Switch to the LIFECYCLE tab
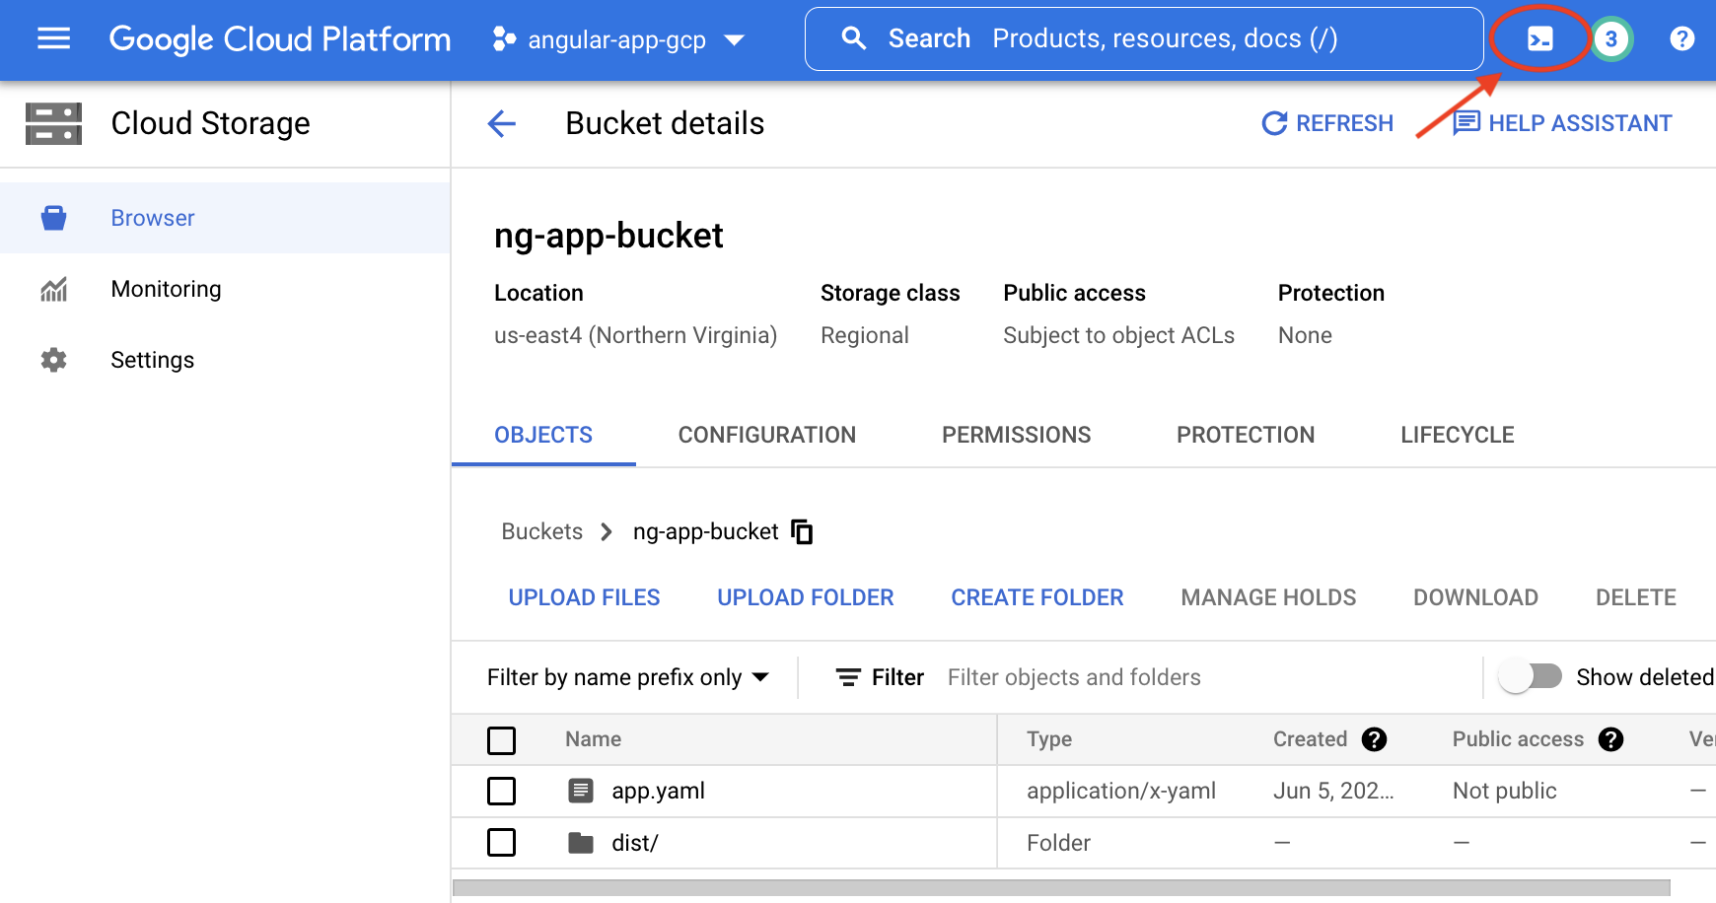 tap(1457, 435)
